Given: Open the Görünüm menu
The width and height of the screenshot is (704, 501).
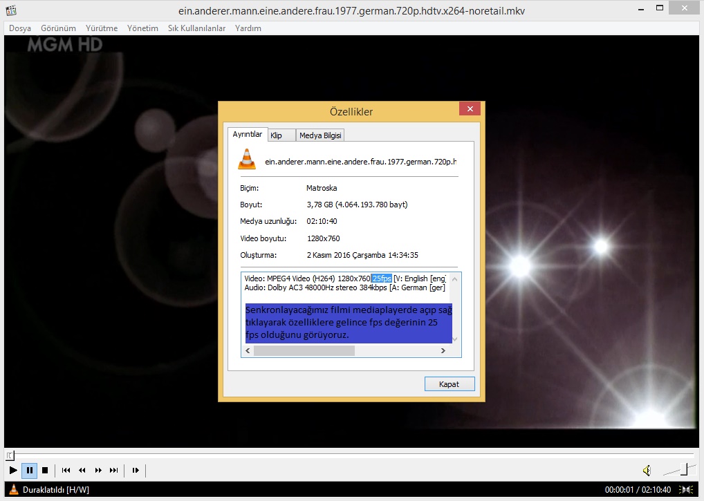Looking at the screenshot, I should coord(58,28).
